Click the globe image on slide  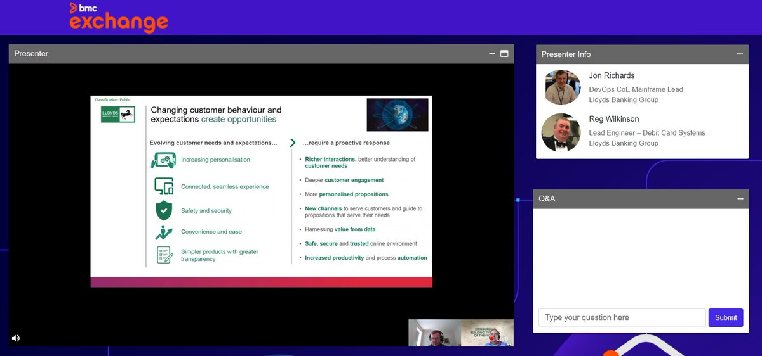[398, 115]
